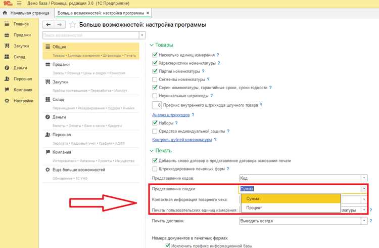Click Представление скидки dropdown arrow

pos(364,189)
